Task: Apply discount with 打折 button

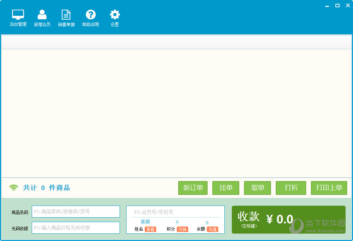Action: pos(291,188)
